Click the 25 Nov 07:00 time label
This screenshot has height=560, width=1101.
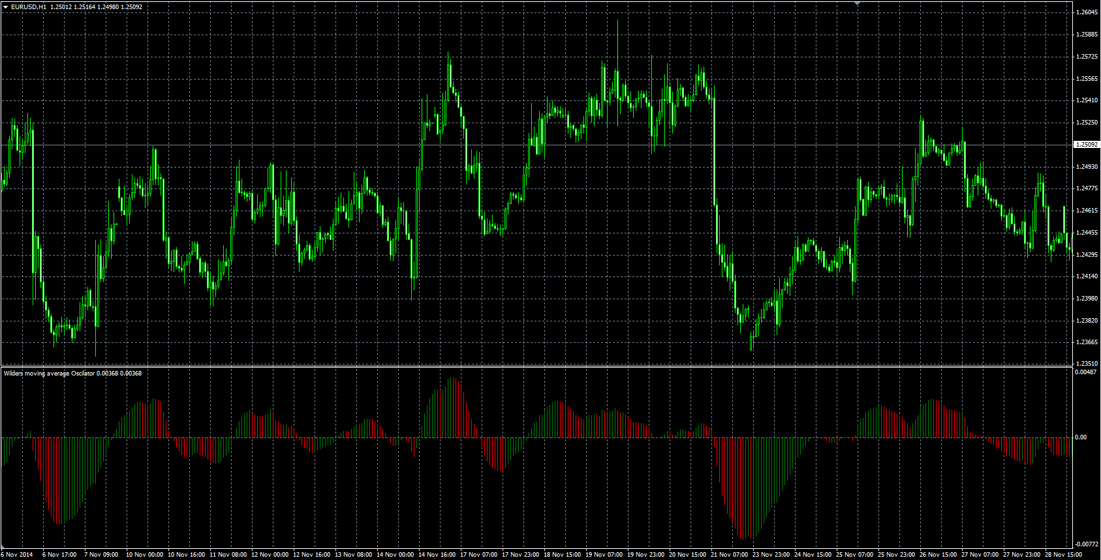click(855, 555)
